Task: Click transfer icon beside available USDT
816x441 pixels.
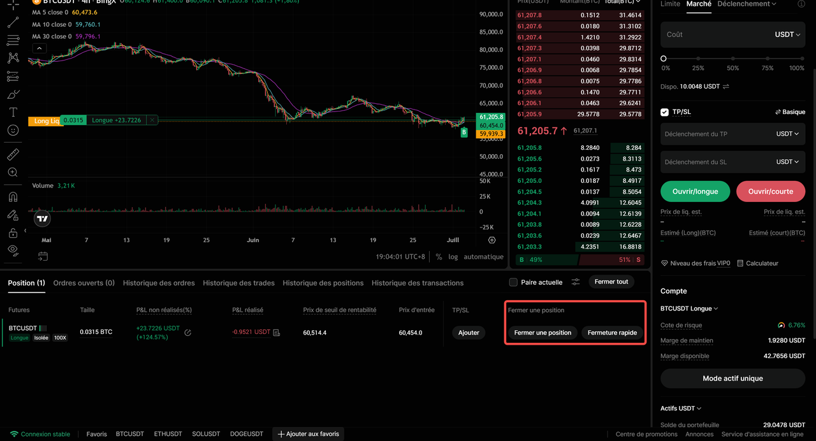Action: (725, 86)
